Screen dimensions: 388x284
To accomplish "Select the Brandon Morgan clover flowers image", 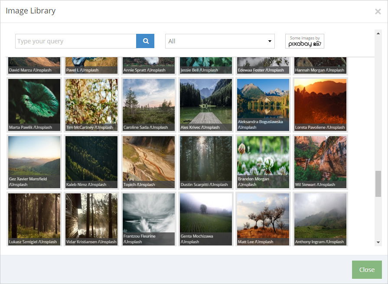I will (x=263, y=162).
